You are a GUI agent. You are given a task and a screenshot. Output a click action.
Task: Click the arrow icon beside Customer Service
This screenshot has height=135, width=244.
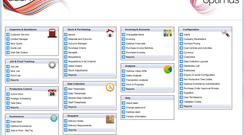pyautogui.click(x=8, y=34)
